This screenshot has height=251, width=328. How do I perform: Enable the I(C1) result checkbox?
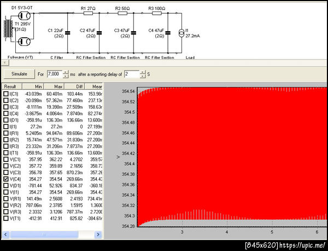[6, 94]
